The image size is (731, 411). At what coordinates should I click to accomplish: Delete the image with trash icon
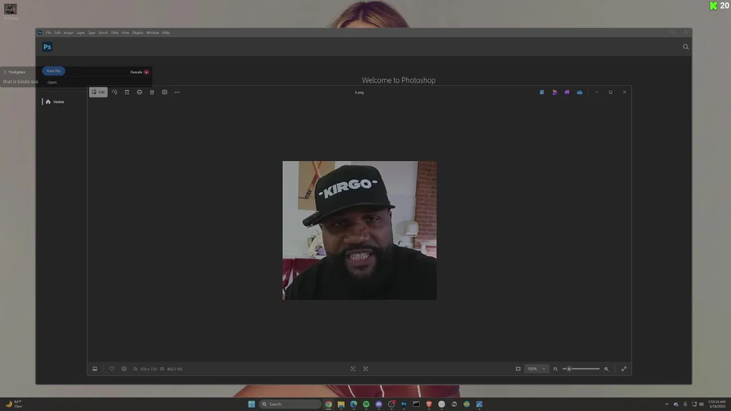[127, 92]
